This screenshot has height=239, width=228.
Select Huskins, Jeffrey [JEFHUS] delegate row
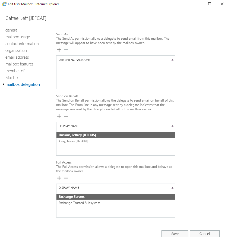[x=116, y=135]
